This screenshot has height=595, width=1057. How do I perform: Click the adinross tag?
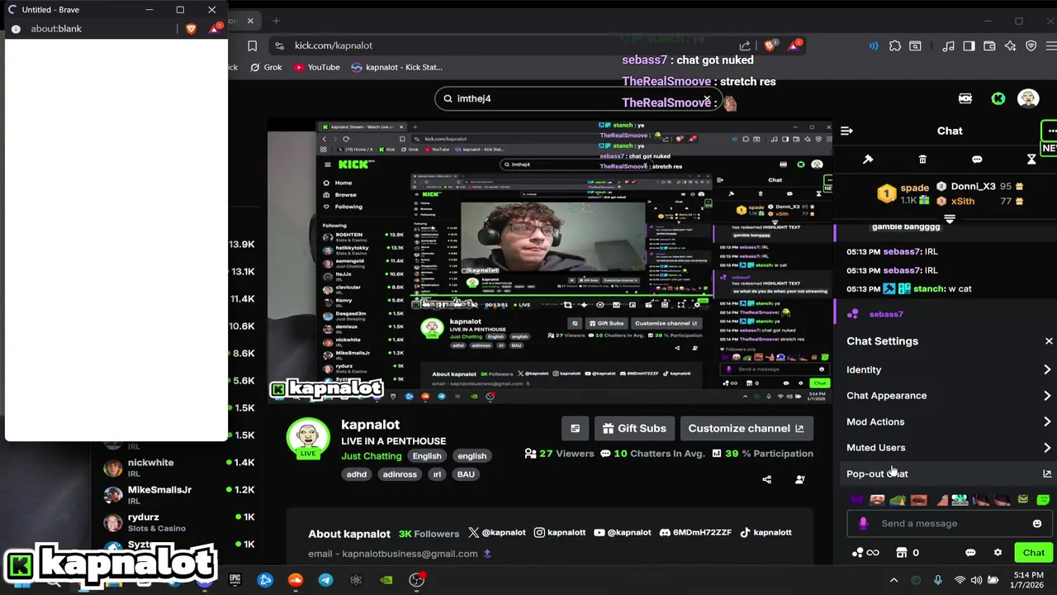(x=400, y=474)
